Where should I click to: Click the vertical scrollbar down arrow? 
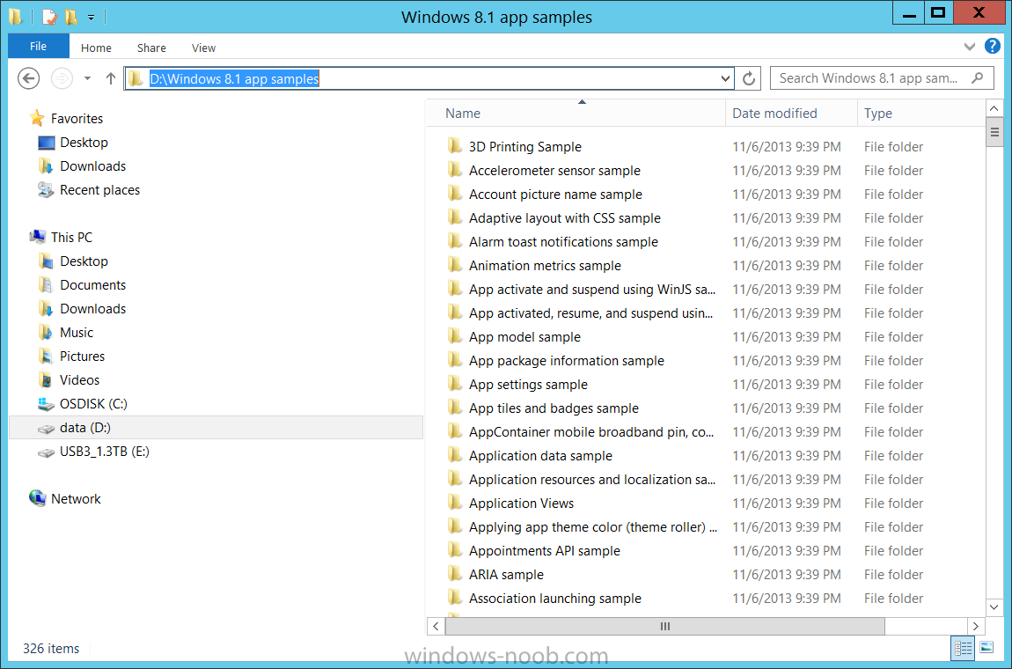[x=994, y=607]
